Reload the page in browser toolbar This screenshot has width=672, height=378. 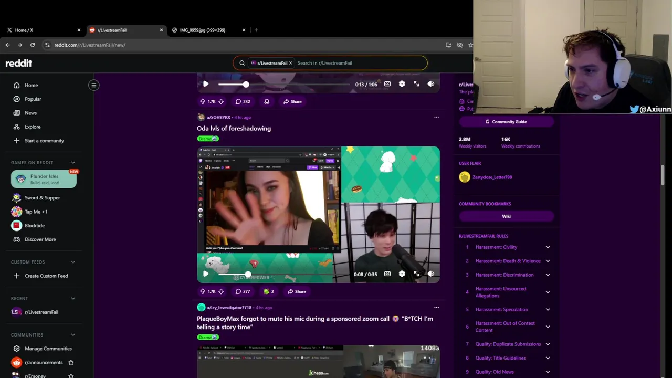(33, 45)
